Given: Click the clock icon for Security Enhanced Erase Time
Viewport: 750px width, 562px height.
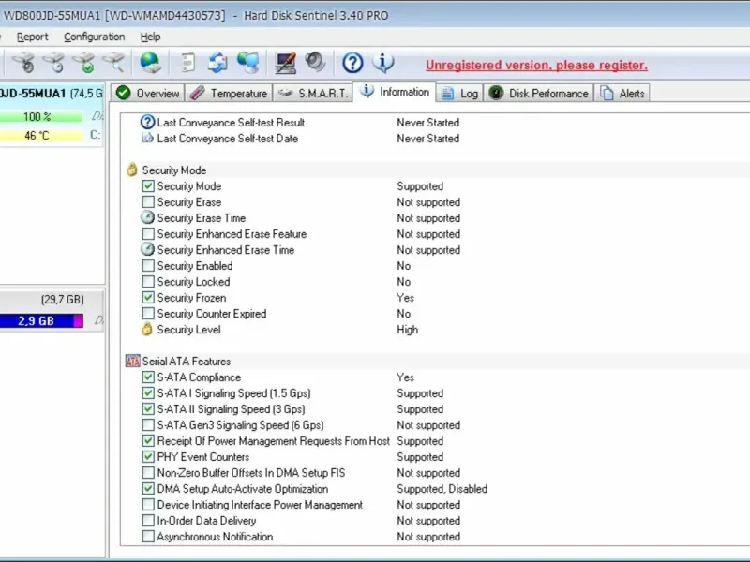Looking at the screenshot, I should click(x=147, y=249).
